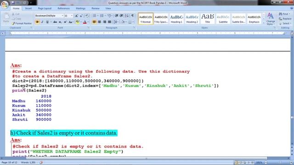
Task: Toggle Show/Hide paragraph marks
Action: 133,16
